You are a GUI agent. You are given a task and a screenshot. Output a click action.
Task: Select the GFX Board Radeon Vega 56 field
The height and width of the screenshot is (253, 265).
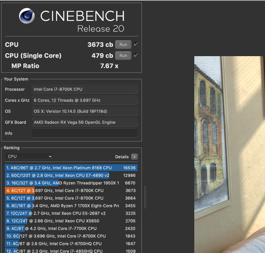(x=85, y=122)
